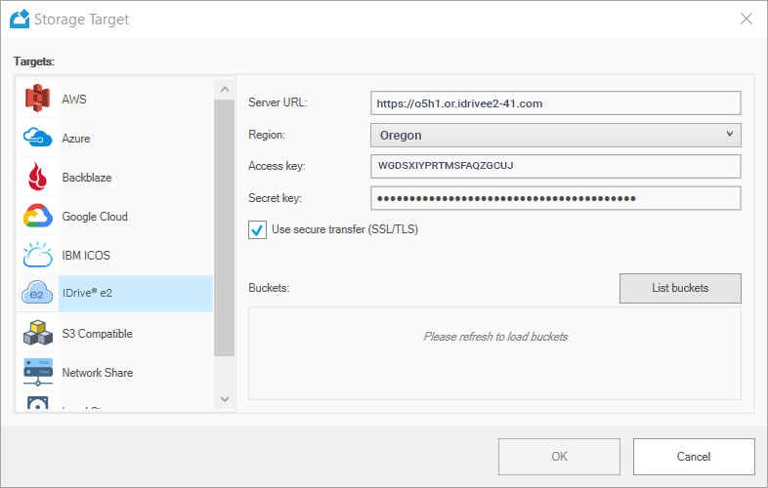Viewport: 768px width, 488px height.
Task: Select the Azure label in targets
Action: (x=76, y=139)
